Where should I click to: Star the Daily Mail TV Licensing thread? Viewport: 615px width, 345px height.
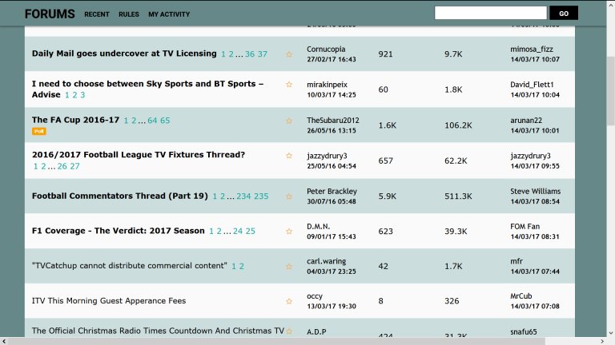[289, 54]
